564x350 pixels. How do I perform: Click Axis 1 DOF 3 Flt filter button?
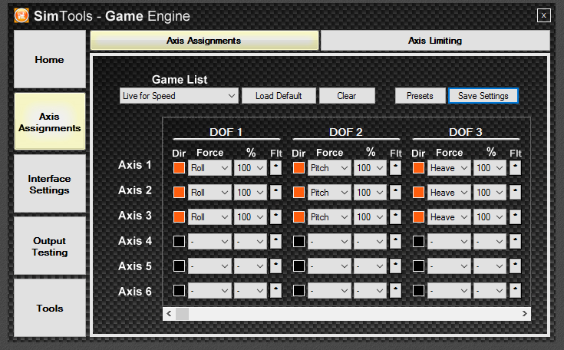pos(515,167)
